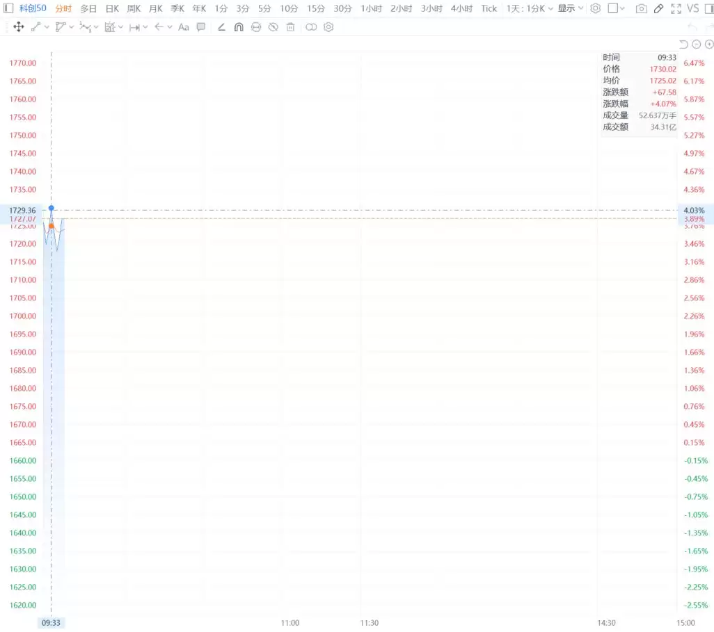Expand the polygon tool dropdown arrow
The height and width of the screenshot is (632, 714).
tap(72, 27)
